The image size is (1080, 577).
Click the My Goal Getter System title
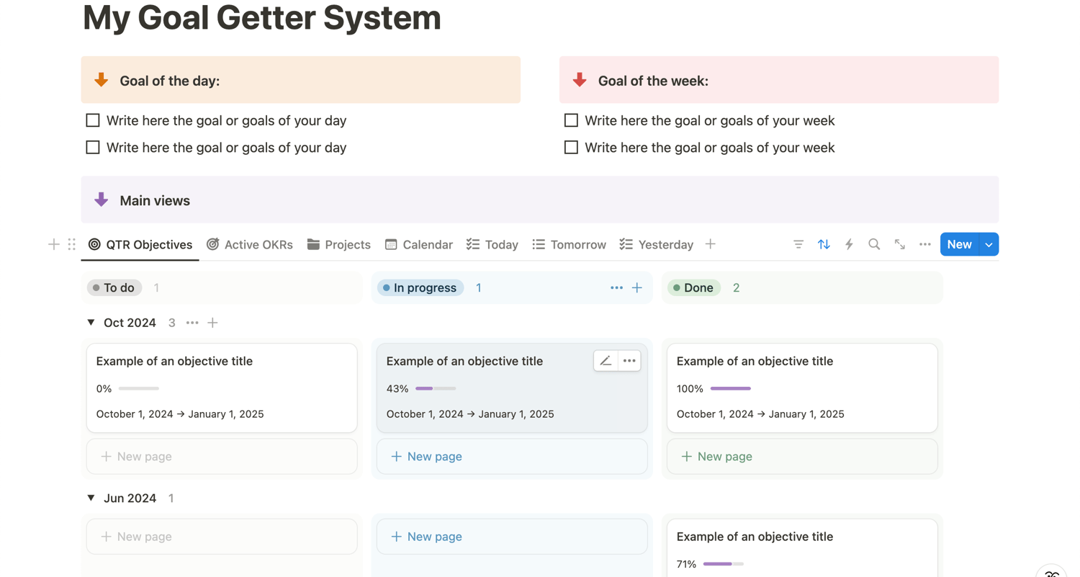click(262, 17)
